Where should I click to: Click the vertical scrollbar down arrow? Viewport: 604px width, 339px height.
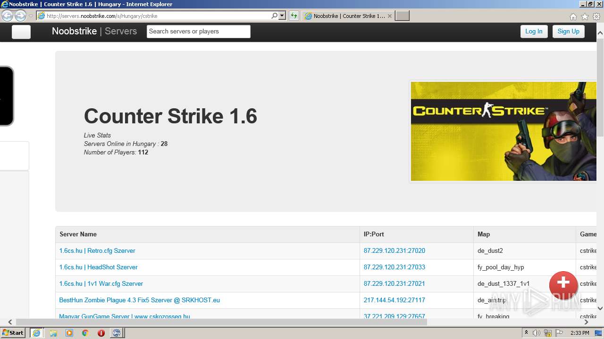coord(600,308)
